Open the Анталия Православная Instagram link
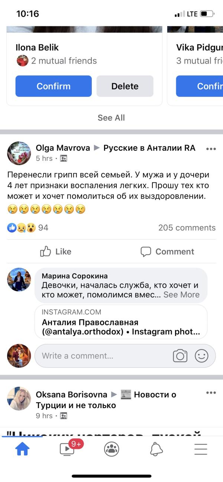 click(x=121, y=322)
